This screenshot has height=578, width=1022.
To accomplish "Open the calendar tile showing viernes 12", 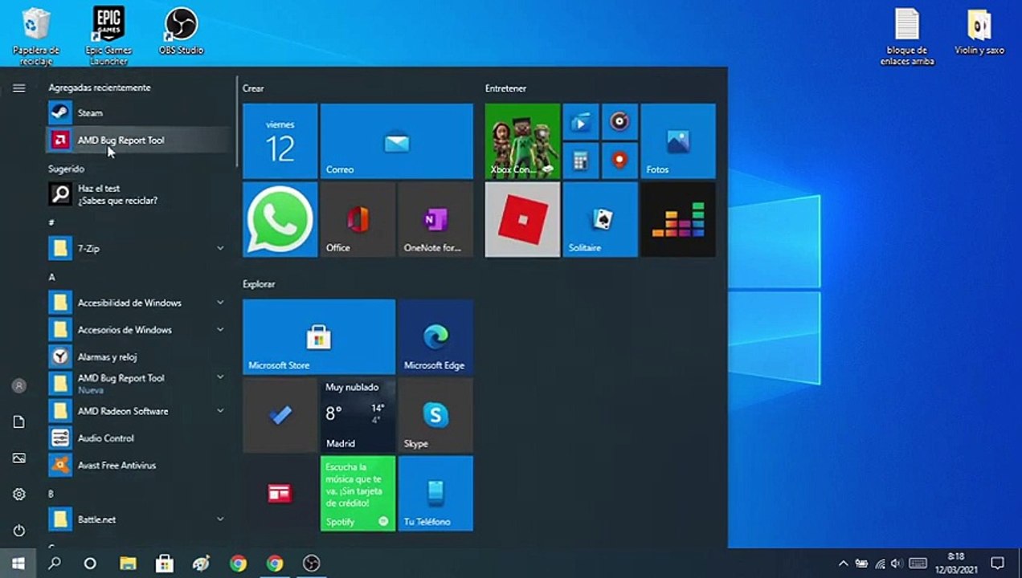I will click(x=280, y=141).
